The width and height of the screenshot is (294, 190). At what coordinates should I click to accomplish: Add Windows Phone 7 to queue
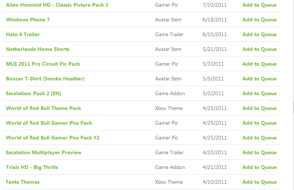[x=259, y=20]
